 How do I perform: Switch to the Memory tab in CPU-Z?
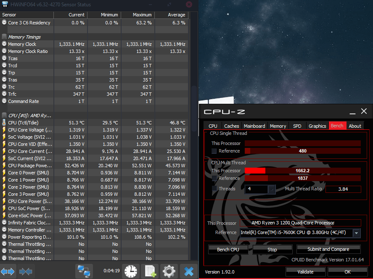[278, 126]
